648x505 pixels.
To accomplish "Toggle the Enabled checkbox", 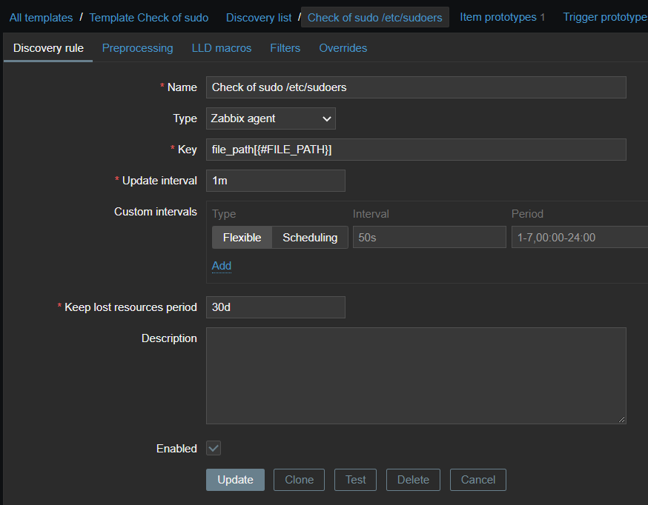I will pos(213,448).
